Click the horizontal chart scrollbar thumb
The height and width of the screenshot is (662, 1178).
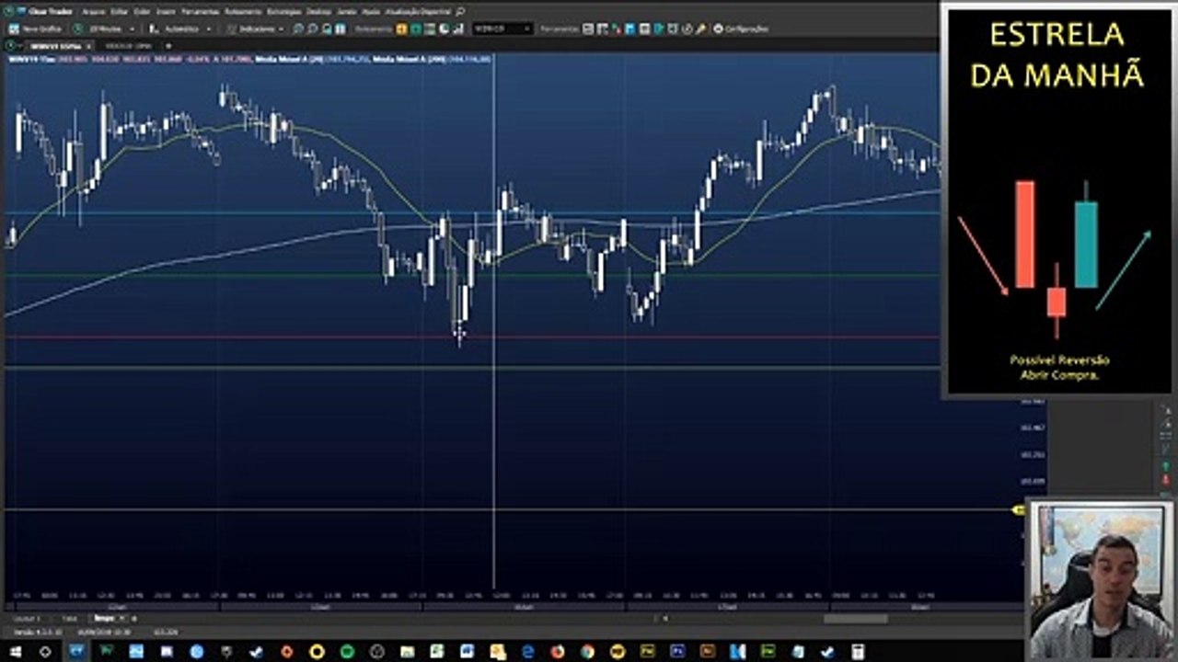856,619
